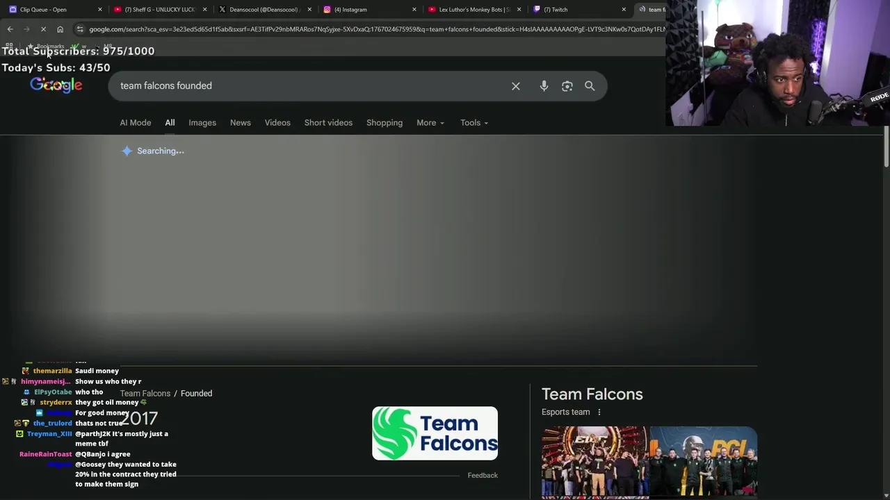Open the browser home page
Image resolution: width=890 pixels, height=500 pixels.
pyautogui.click(x=60, y=29)
